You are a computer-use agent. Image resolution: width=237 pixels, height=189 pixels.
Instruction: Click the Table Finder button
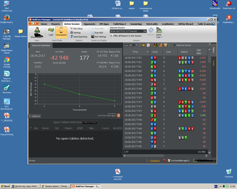point(90,123)
